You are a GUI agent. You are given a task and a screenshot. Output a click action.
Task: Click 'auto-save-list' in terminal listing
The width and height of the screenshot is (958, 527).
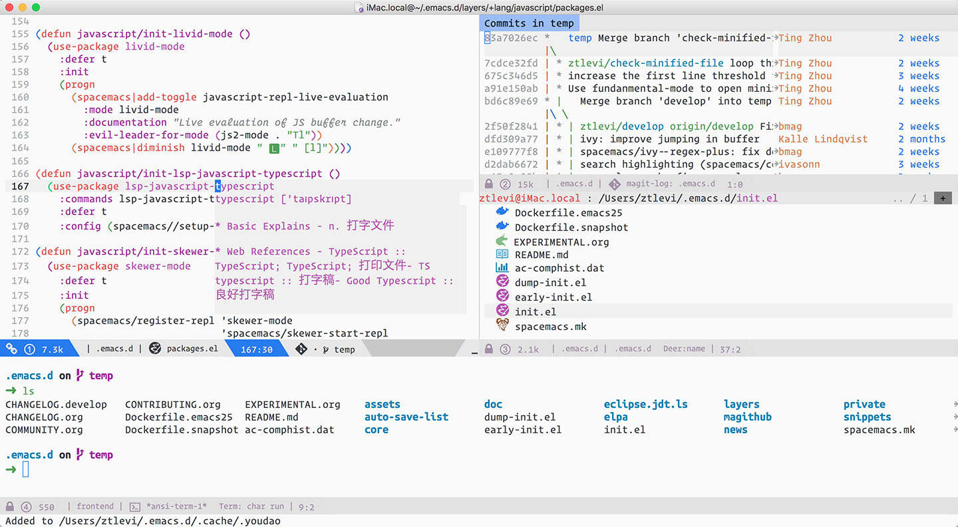tap(406, 417)
